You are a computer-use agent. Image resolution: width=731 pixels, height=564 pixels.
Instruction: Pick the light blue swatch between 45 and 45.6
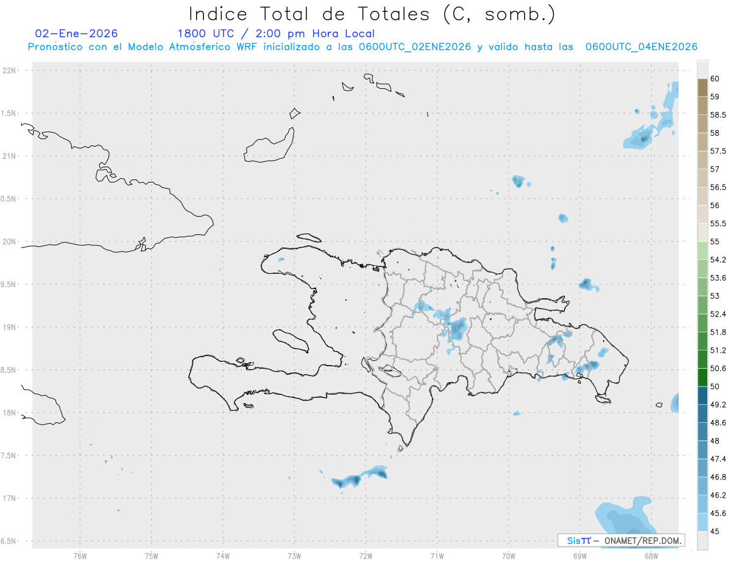[x=702, y=522]
